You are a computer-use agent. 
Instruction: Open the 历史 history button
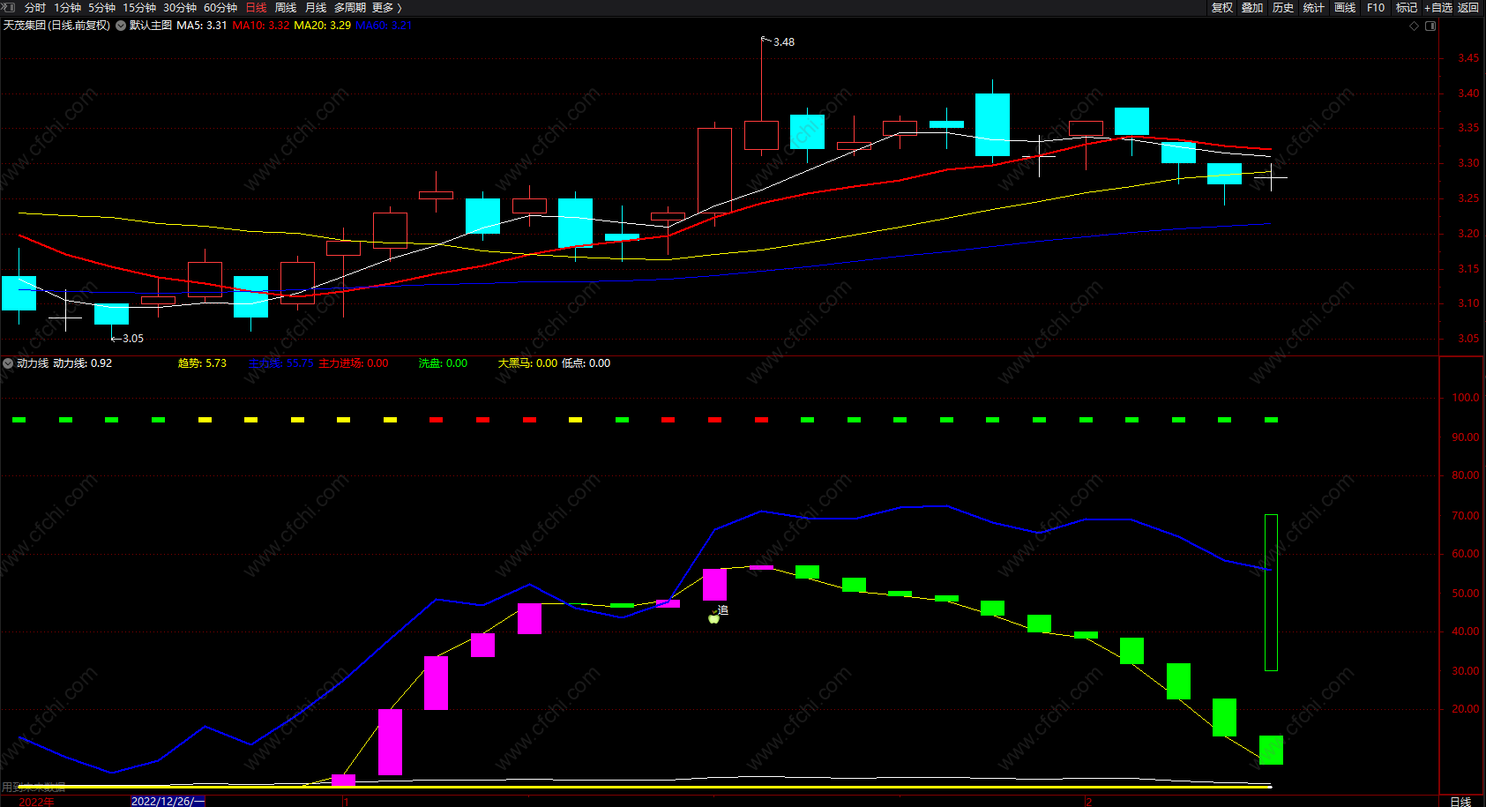pos(1283,8)
